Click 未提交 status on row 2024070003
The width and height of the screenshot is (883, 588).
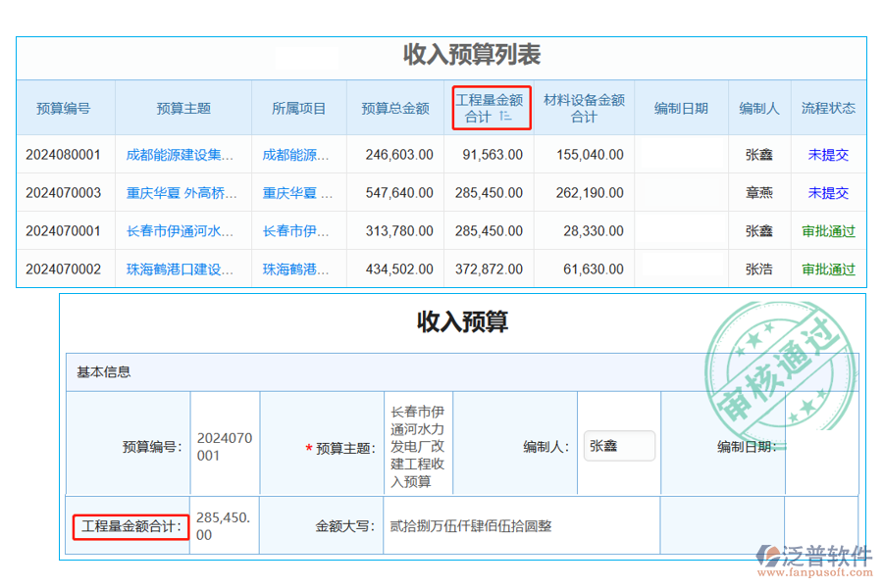click(828, 192)
